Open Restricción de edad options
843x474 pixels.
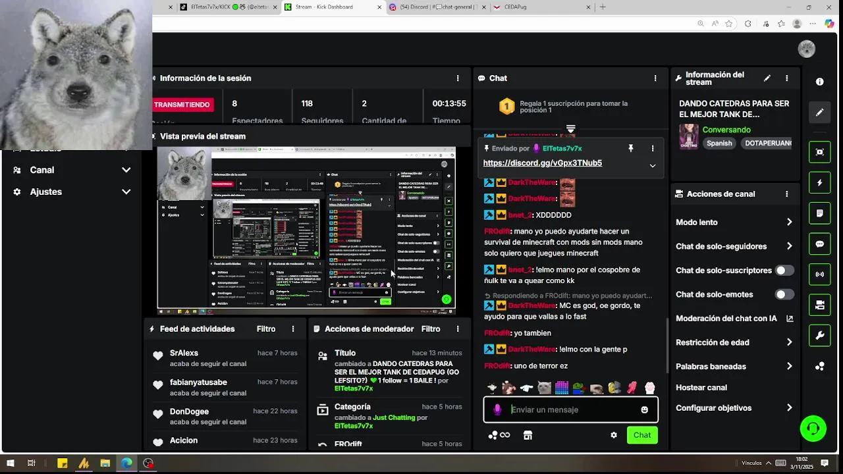click(x=734, y=342)
